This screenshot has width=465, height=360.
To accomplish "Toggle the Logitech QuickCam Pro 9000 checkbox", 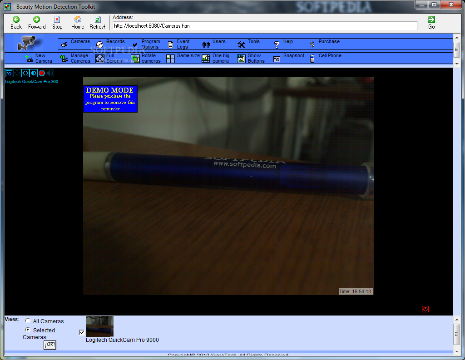I will [x=82, y=332].
